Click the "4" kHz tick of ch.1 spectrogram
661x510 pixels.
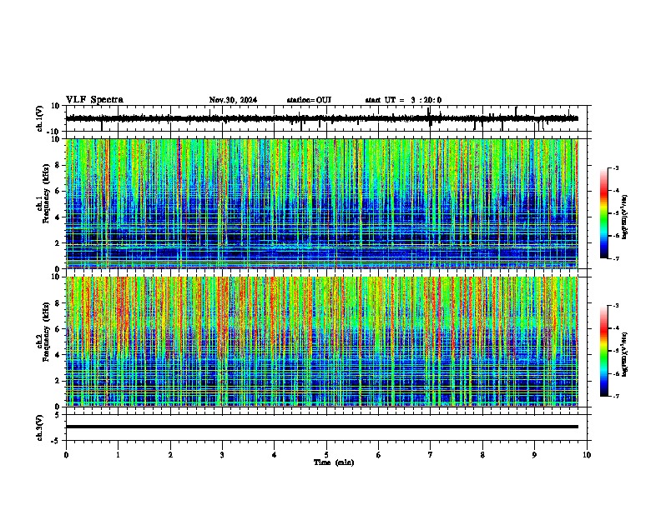58,217
